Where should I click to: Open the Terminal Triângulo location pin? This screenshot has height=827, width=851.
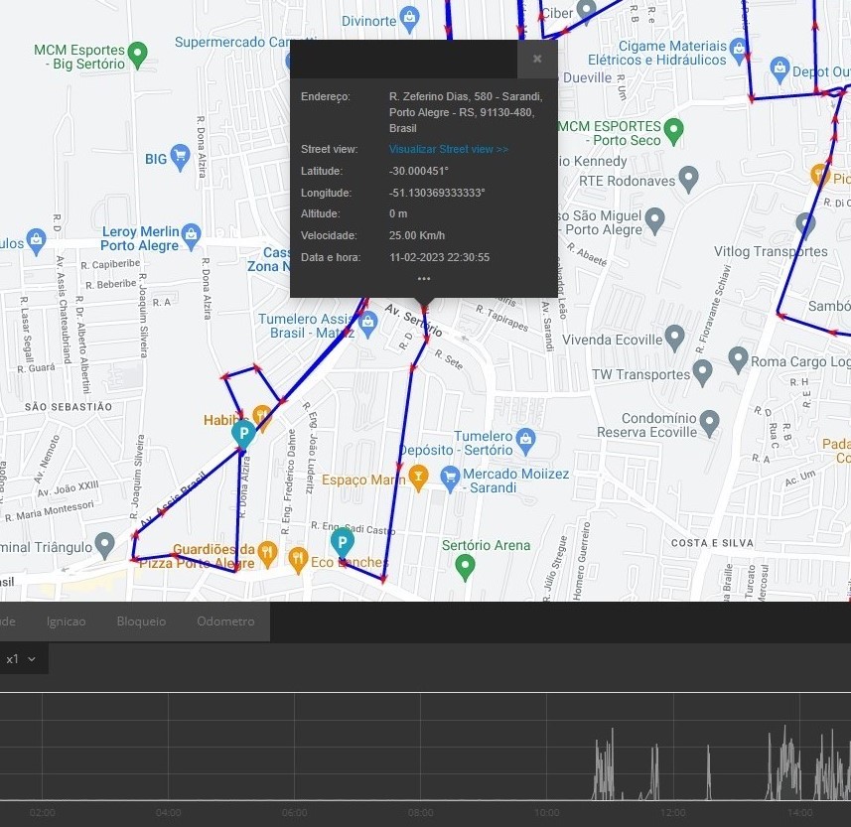105,545
